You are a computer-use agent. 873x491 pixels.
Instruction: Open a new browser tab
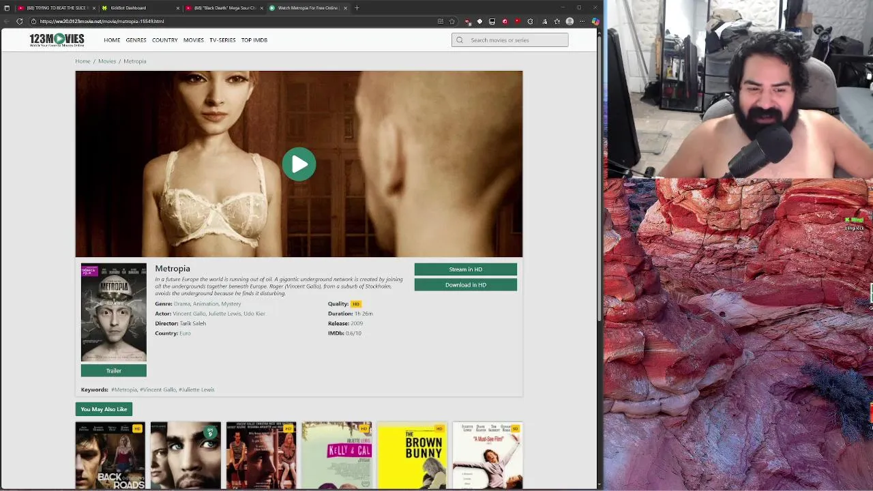pos(357,8)
